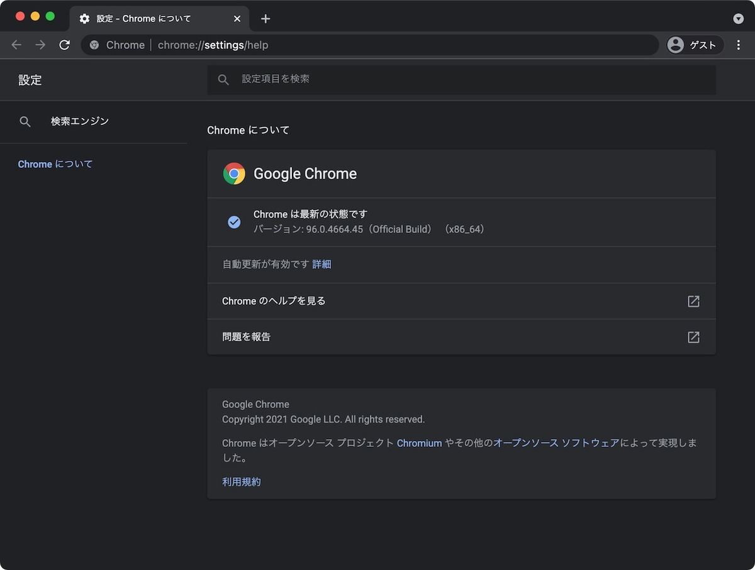Open the Chrome のヘルプを見る row
The height and width of the screenshot is (570, 755).
[461, 301]
